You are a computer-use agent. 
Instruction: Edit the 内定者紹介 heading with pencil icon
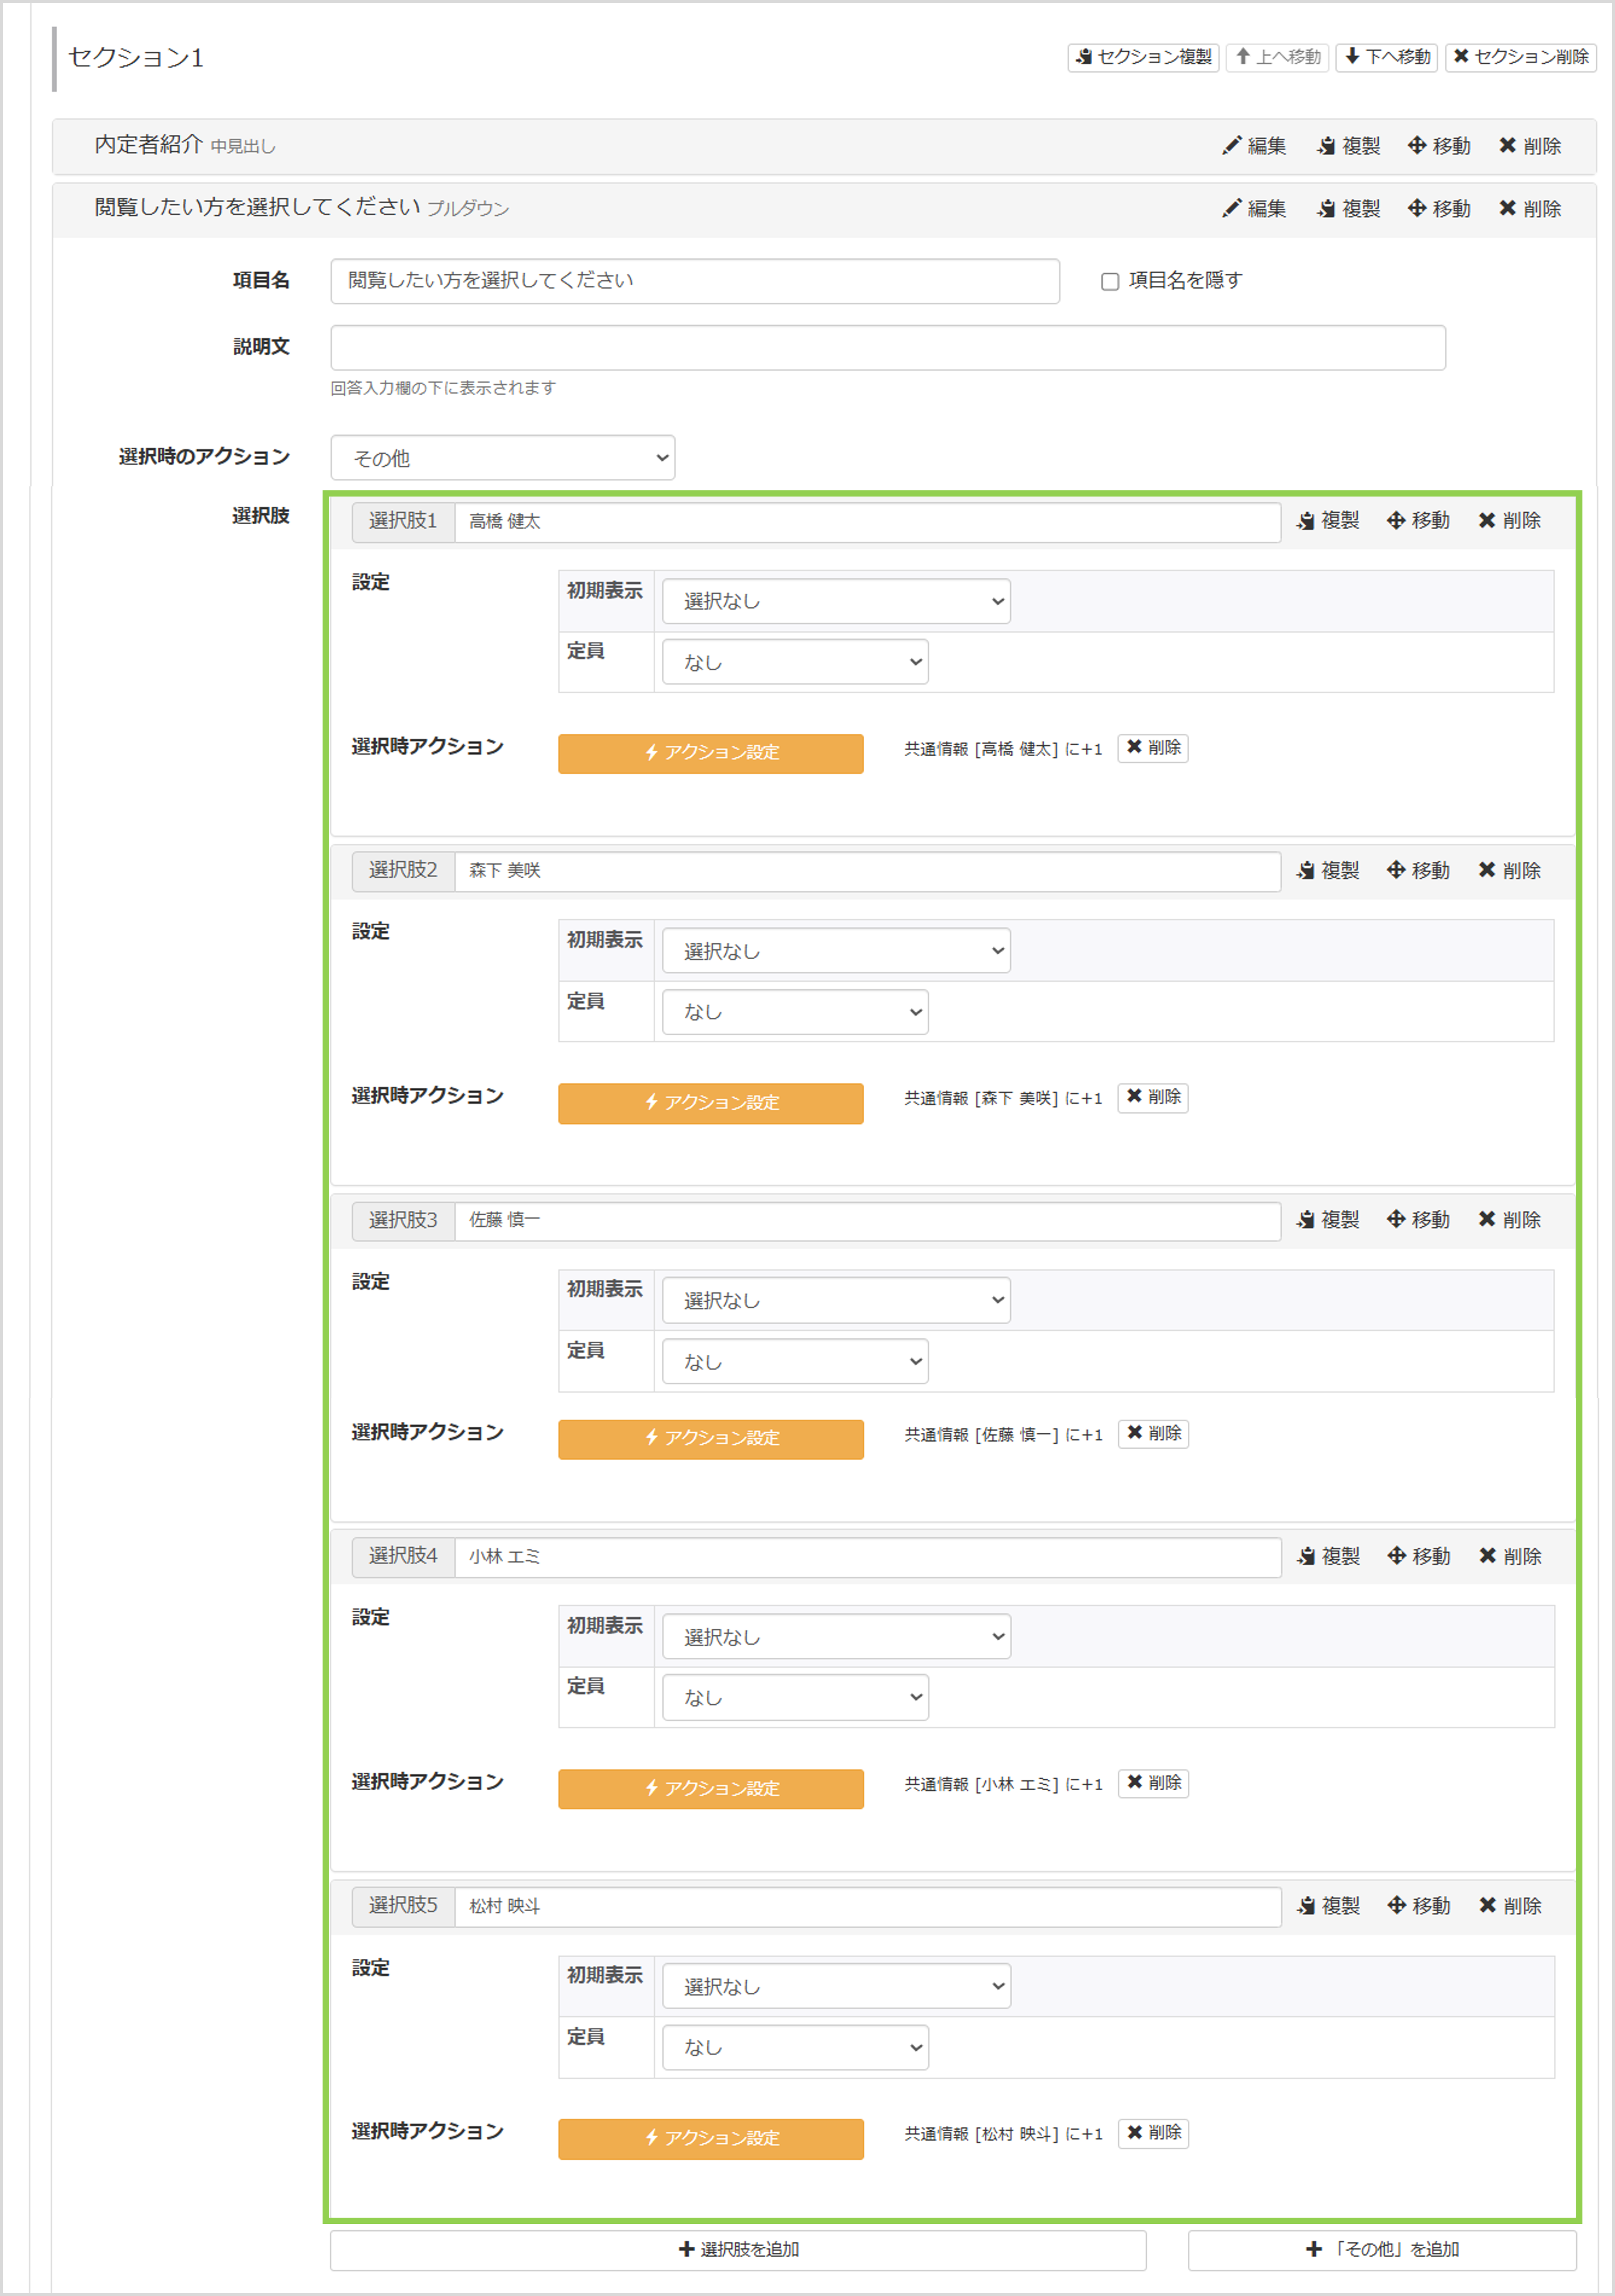tap(1254, 146)
